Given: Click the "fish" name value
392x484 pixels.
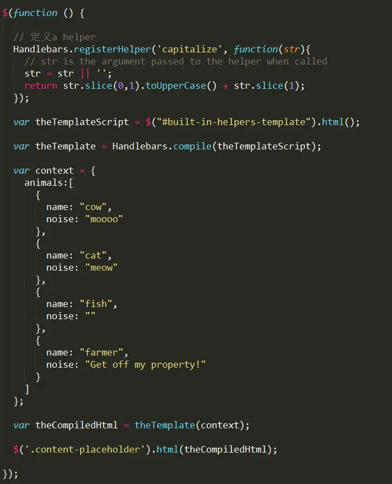Looking at the screenshot, I should tap(96, 304).
